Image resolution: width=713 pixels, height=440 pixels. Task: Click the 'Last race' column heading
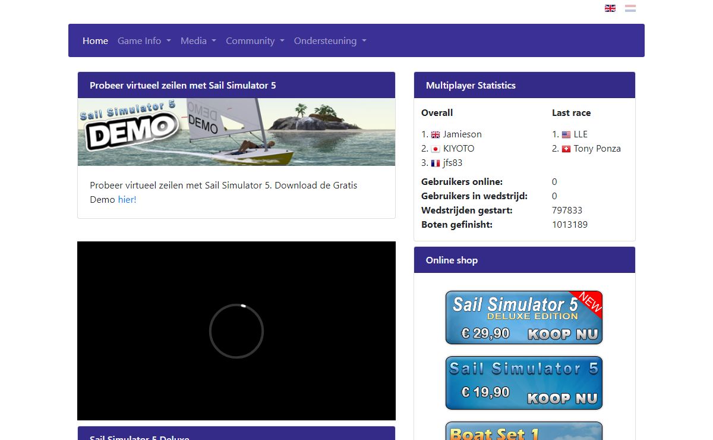coord(571,113)
